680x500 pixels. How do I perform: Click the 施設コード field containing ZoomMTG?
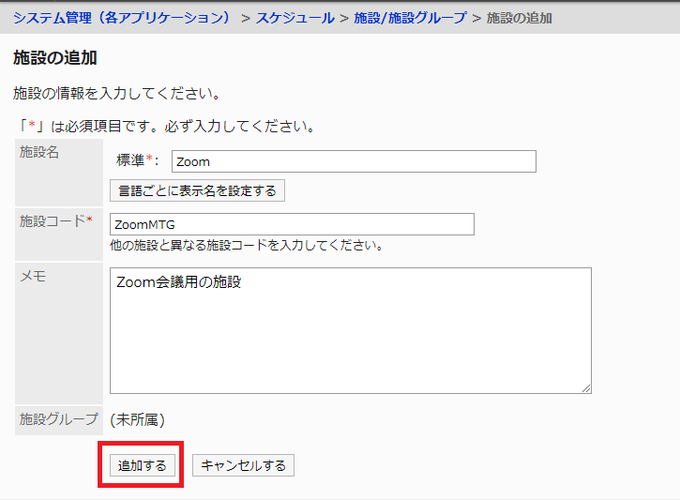click(292, 224)
